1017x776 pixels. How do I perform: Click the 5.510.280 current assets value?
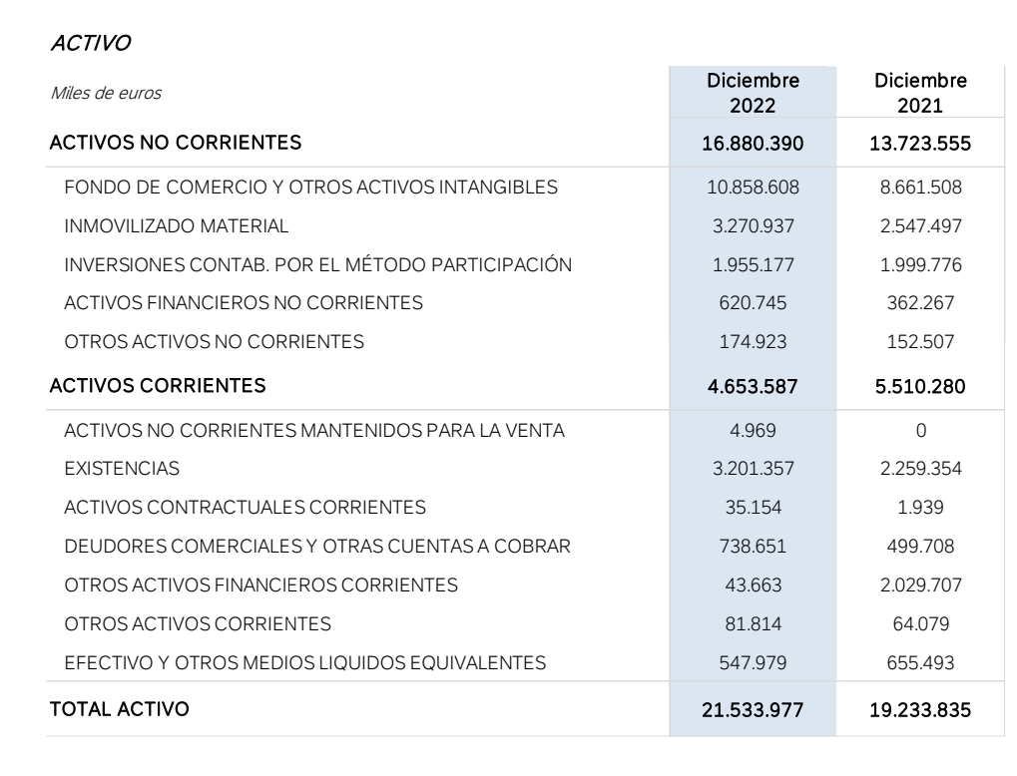pyautogui.click(x=920, y=386)
